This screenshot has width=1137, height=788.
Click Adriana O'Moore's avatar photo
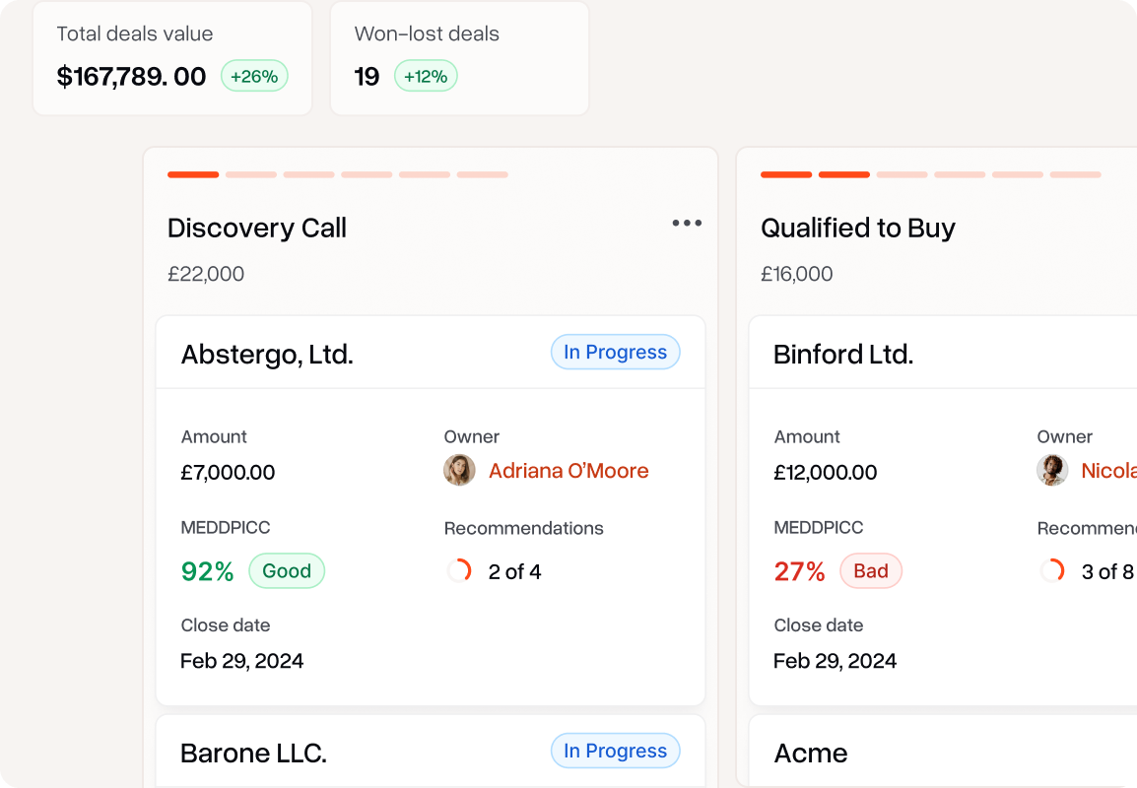(x=459, y=471)
